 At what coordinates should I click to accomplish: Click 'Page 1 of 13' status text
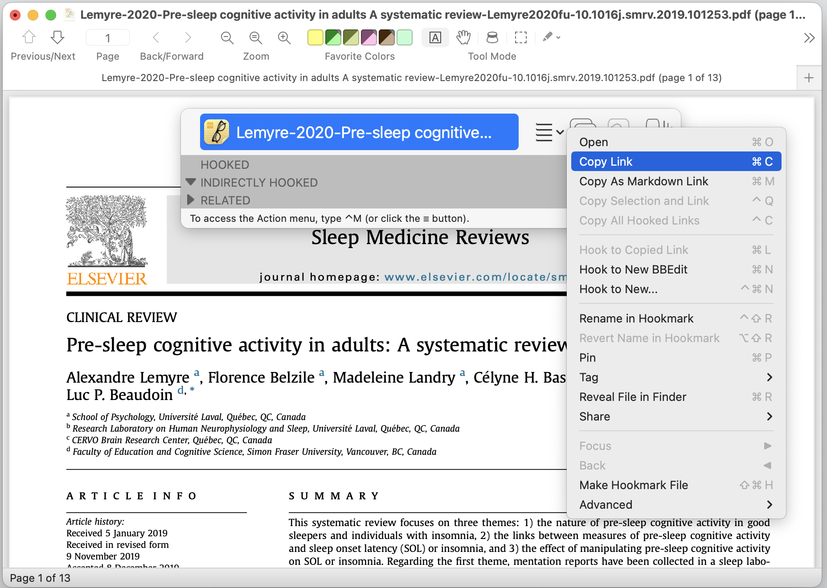(x=40, y=578)
